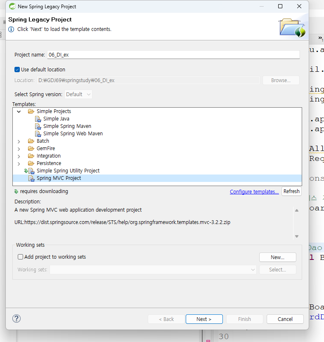
Task: Expand the Batch templates folder
Action: [19, 142]
